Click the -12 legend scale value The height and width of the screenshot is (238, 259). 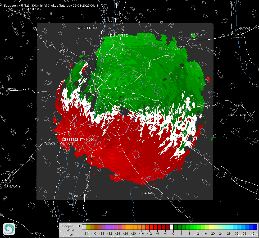[149, 234]
